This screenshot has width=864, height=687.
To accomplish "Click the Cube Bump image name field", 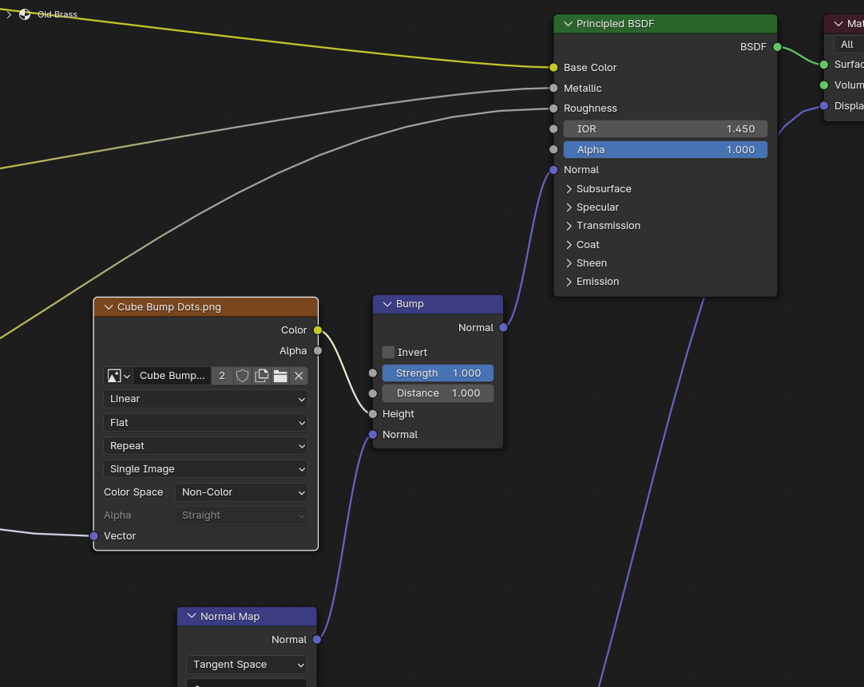I will [172, 376].
